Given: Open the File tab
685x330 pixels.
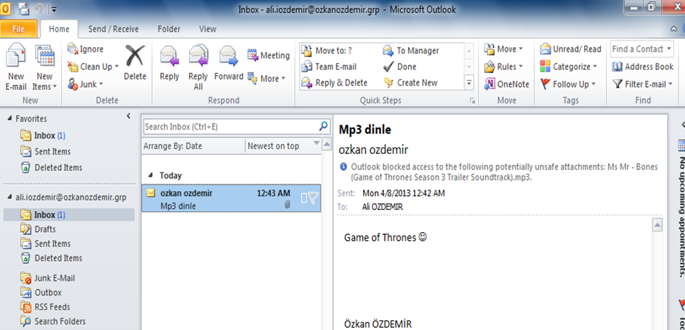Looking at the screenshot, I should pos(18,29).
